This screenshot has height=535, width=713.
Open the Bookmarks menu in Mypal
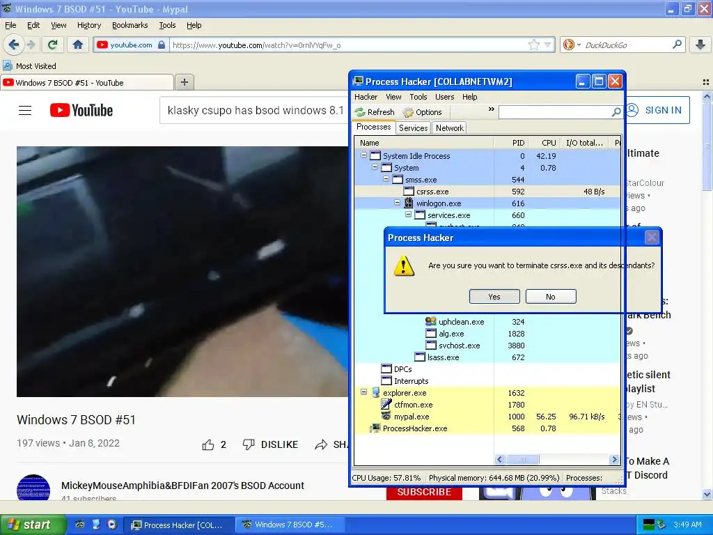(130, 25)
